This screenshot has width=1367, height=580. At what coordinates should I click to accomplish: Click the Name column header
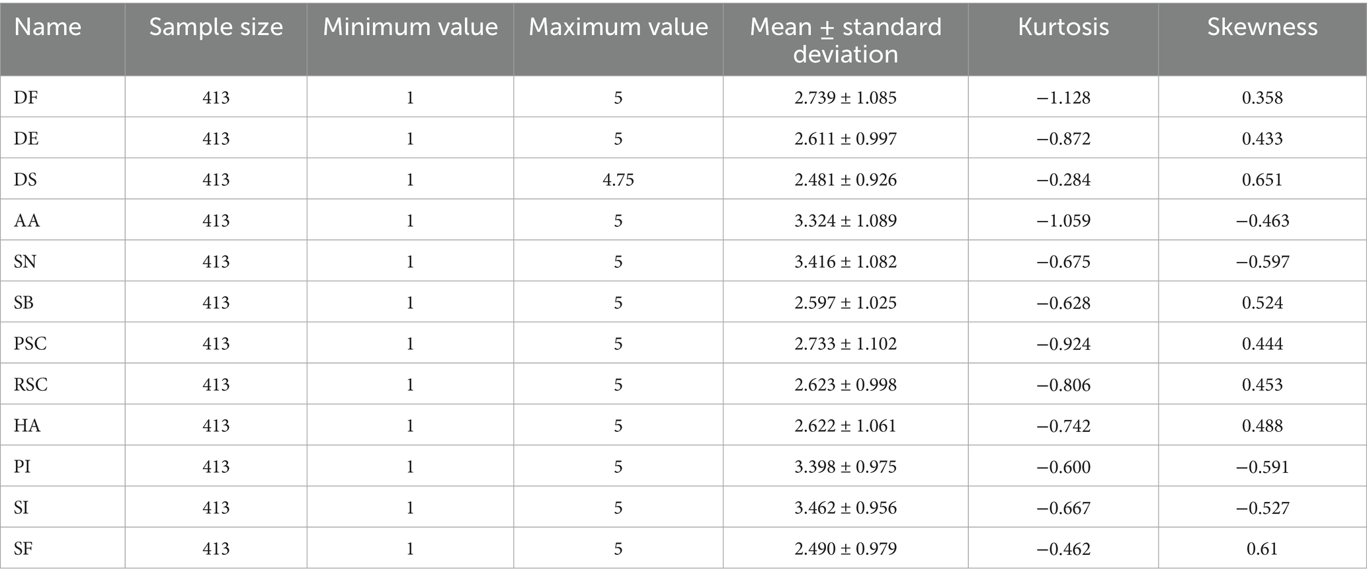[48, 27]
